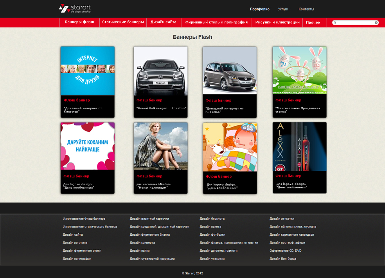Open Дизайн флаера, приглашения, открытки link
Image resolution: width=385 pixels, height=278 pixels.
(x=229, y=243)
